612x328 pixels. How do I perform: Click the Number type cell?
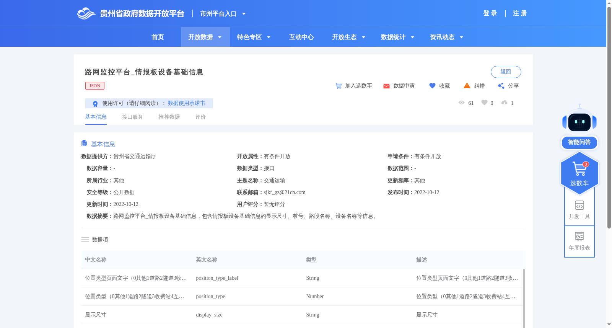(x=315, y=297)
